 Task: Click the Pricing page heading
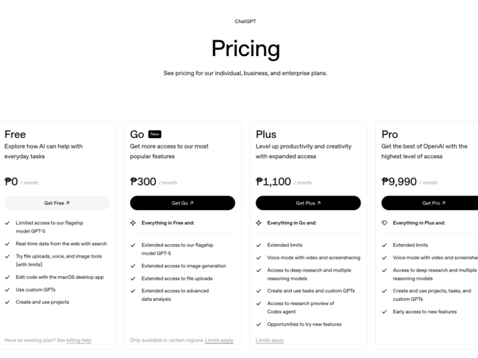[x=246, y=48]
